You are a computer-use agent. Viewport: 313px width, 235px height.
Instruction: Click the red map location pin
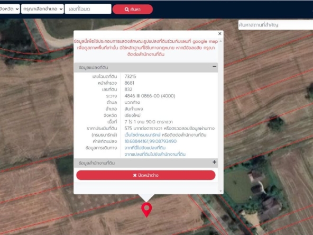(x=146, y=210)
